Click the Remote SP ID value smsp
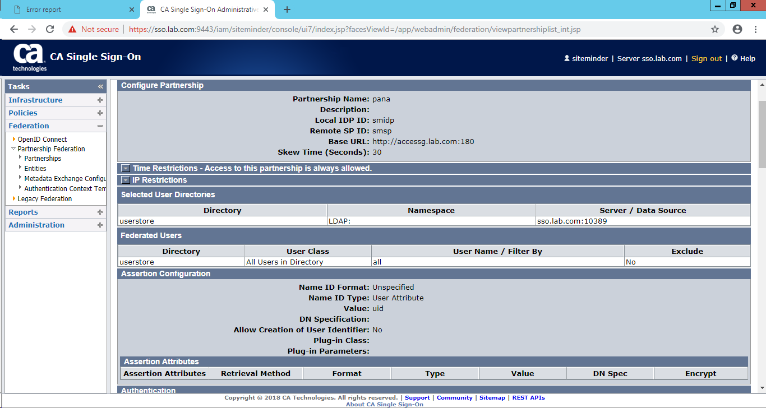Viewport: 766px width, 408px height. click(382, 131)
